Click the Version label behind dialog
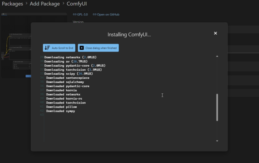 click(x=78, y=21)
